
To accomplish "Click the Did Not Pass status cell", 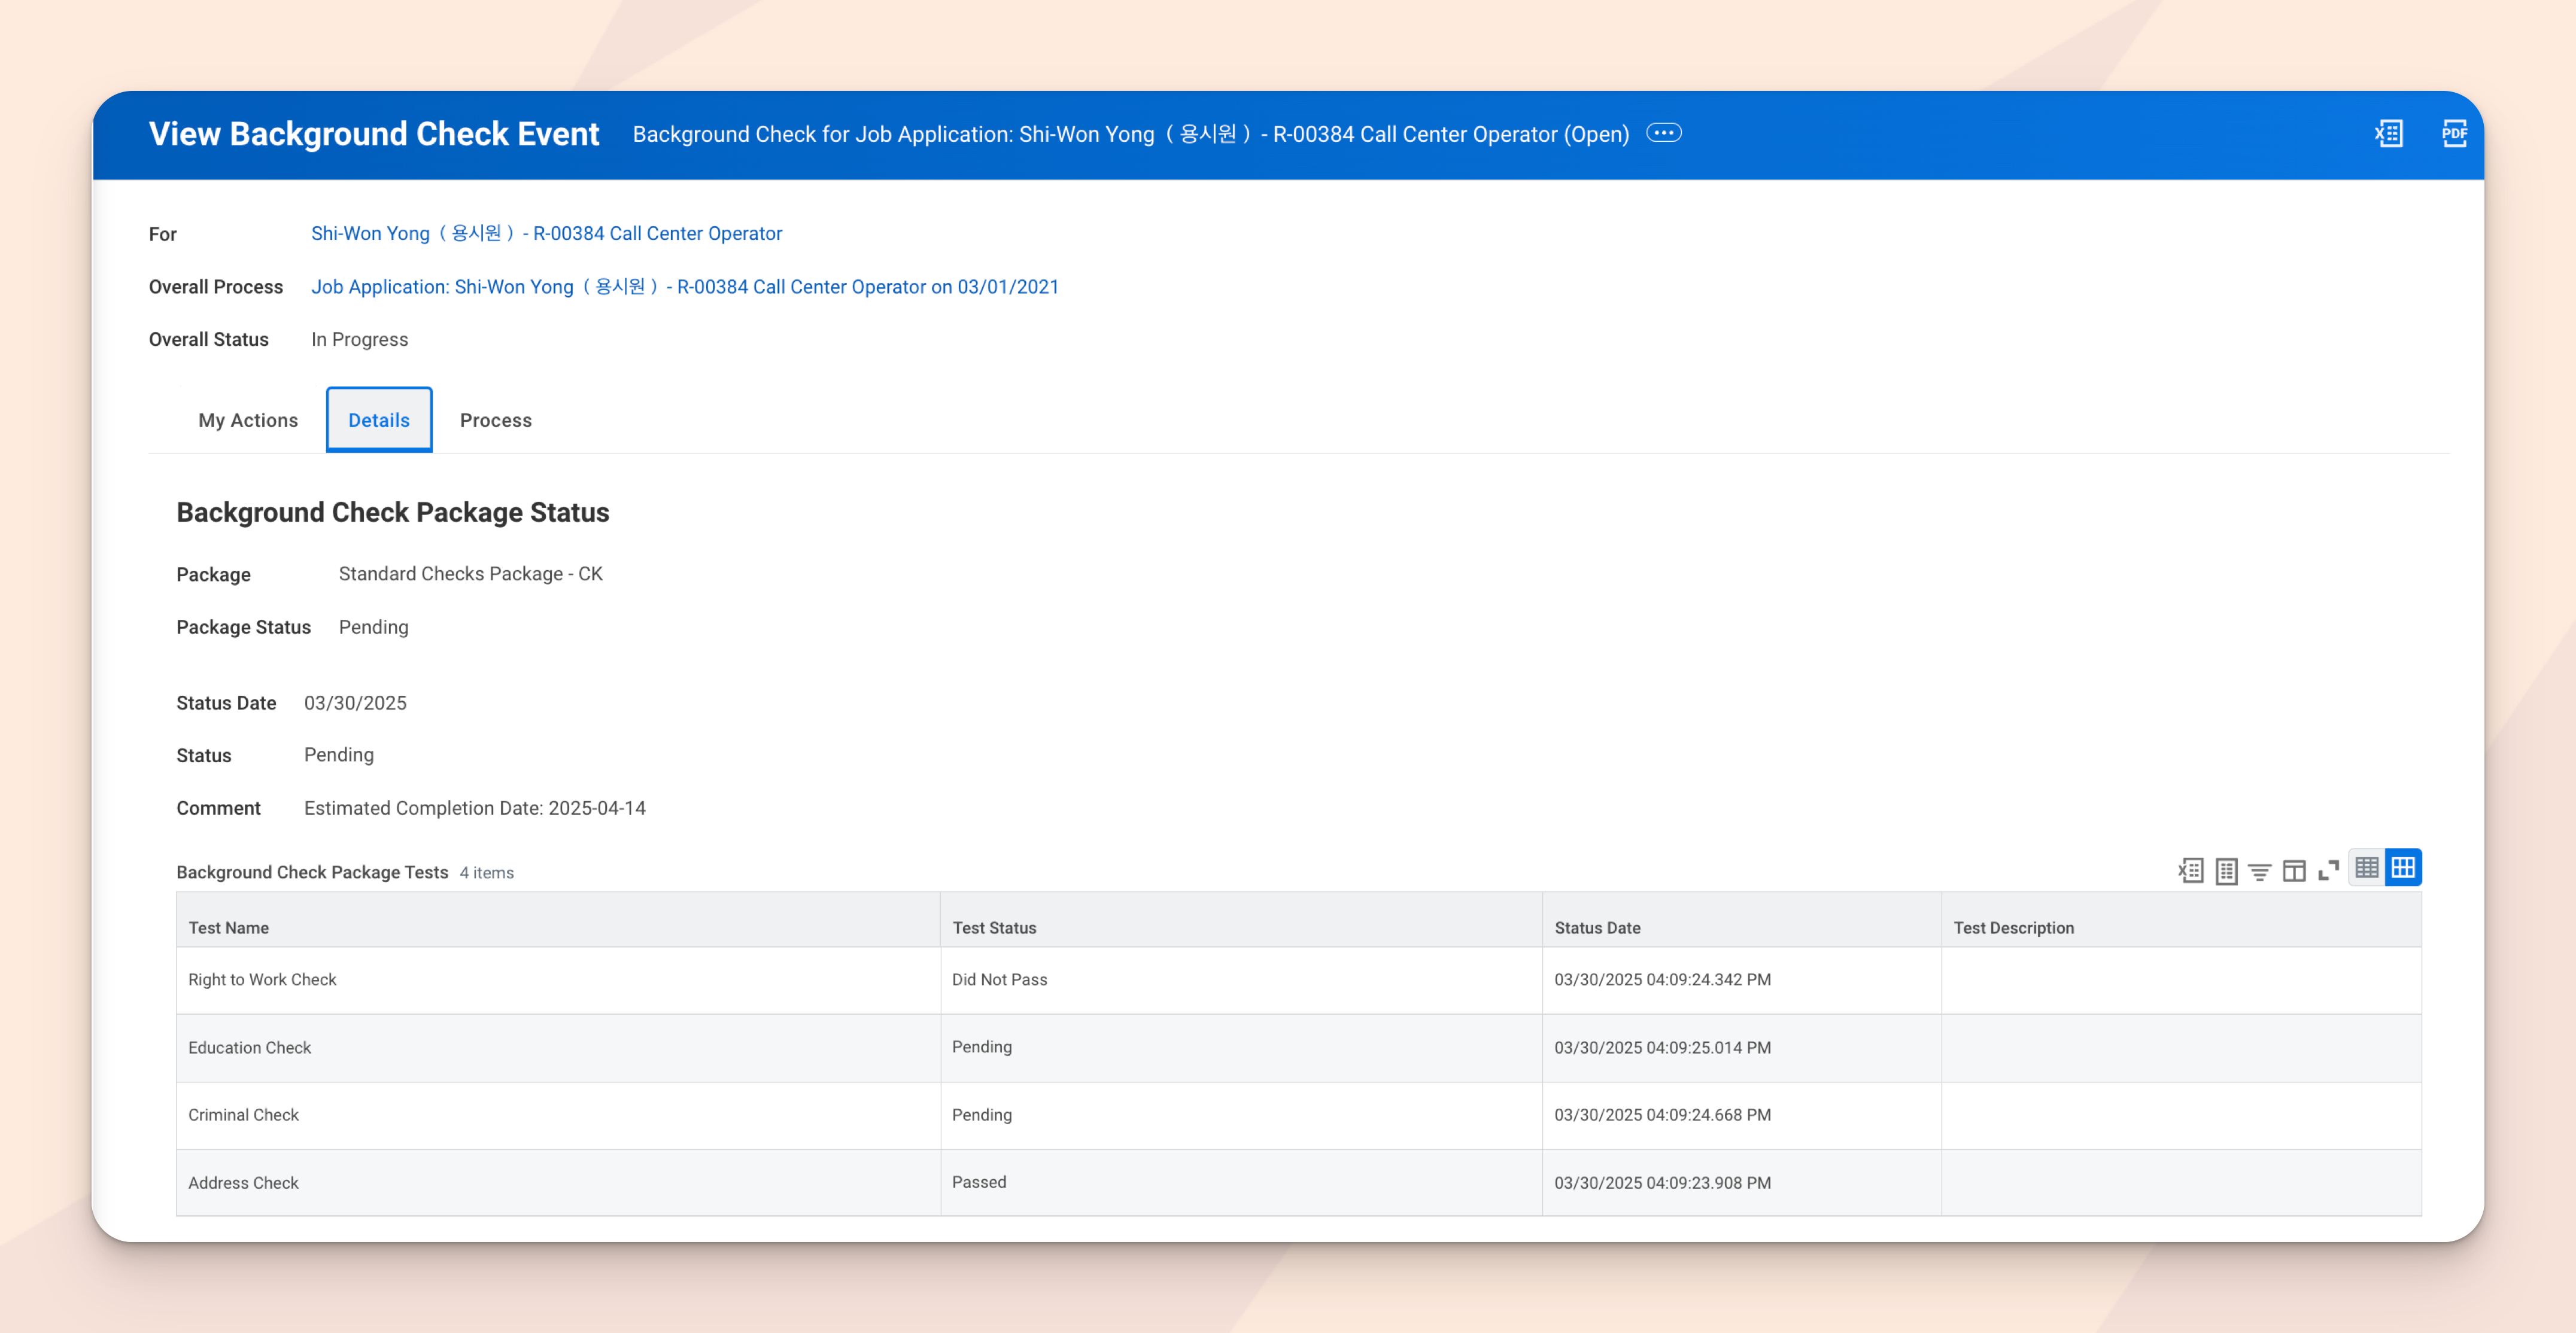I will tap(1241, 980).
